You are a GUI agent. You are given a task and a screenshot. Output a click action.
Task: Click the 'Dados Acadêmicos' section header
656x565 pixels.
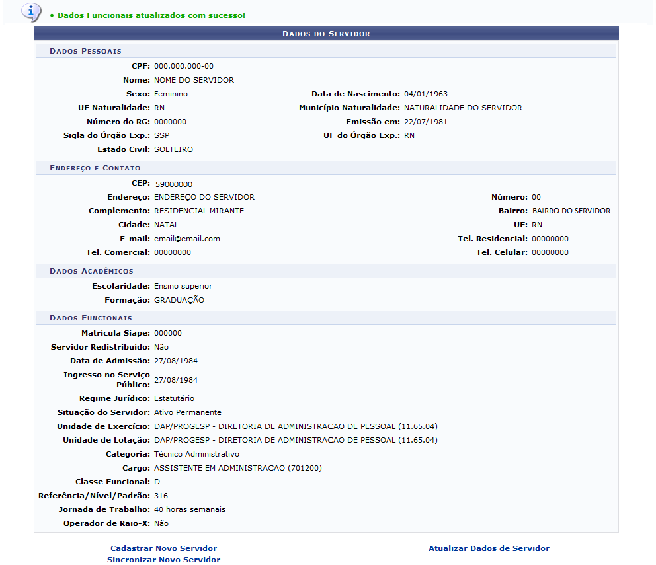click(91, 271)
